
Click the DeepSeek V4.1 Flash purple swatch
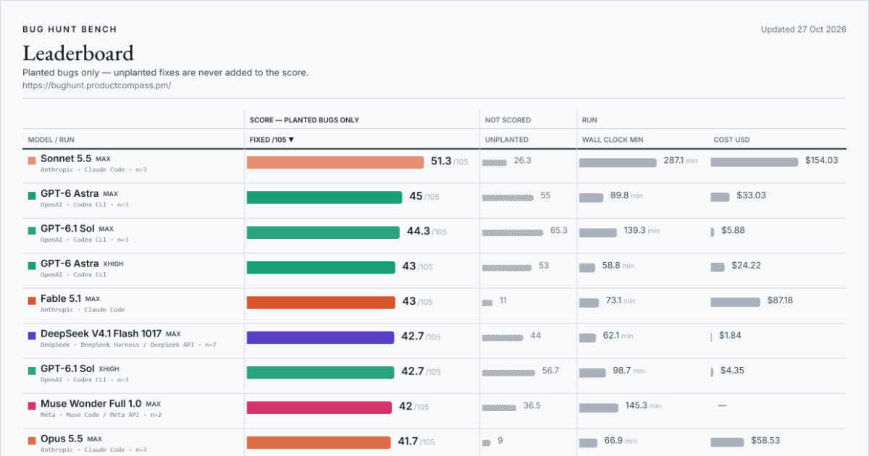pyautogui.click(x=32, y=336)
